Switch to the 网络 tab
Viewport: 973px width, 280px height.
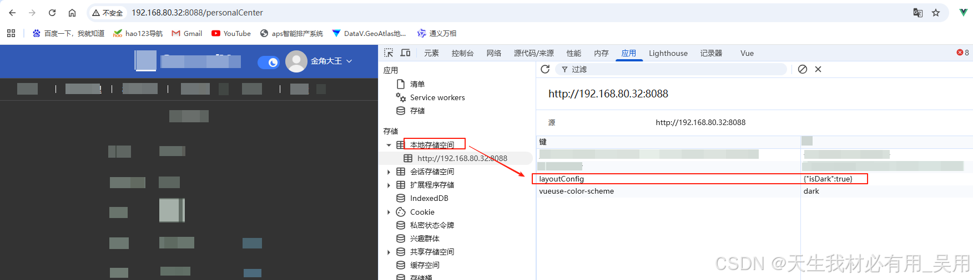pos(494,53)
